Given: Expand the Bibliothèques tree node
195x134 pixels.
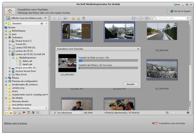Looking at the screenshot, I should pyautogui.click(x=6, y=31).
